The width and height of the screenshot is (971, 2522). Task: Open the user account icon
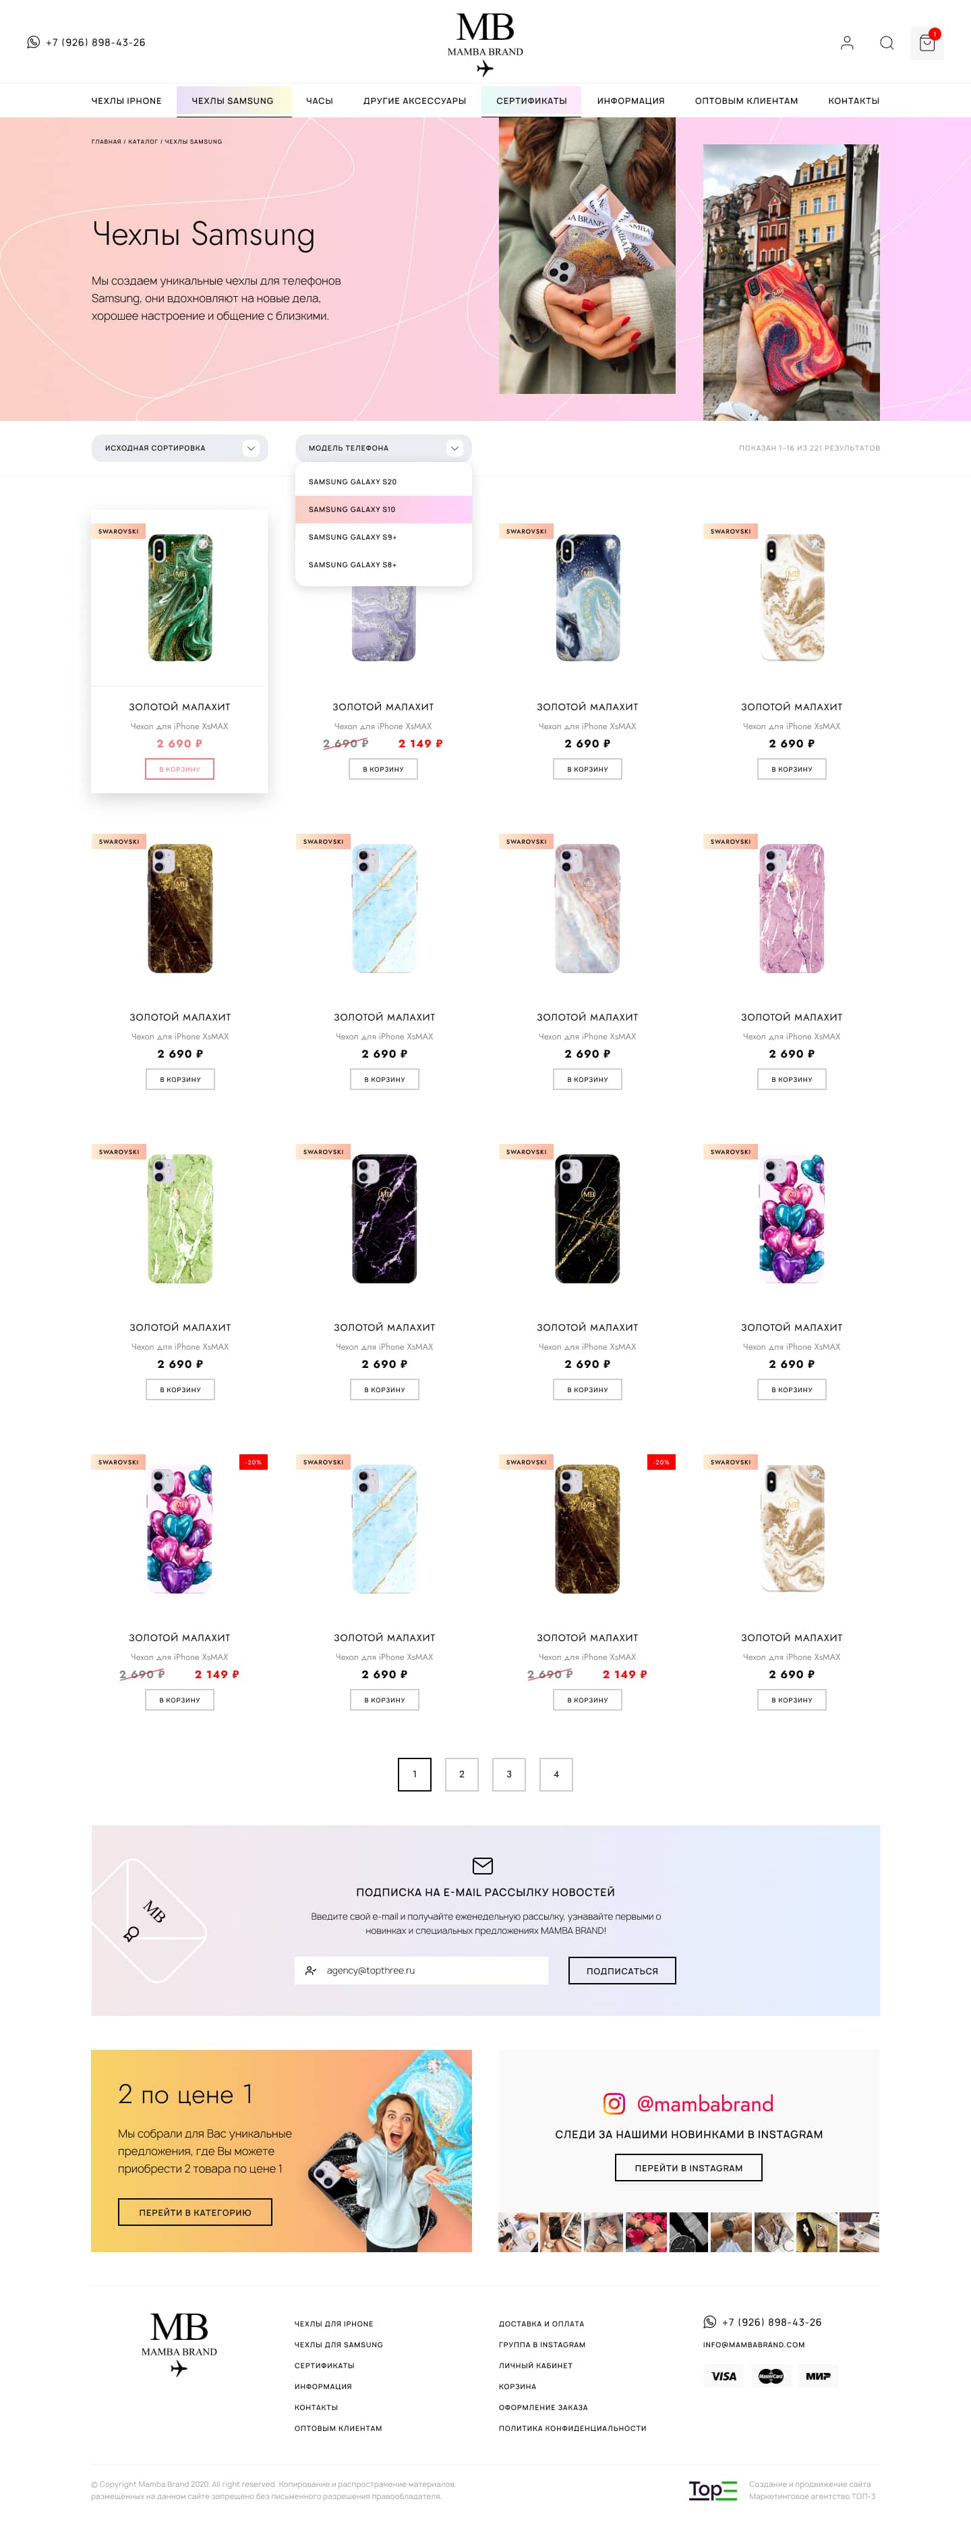point(847,43)
